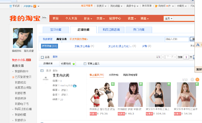Screen dimensions: 202x123
Task: Click the green sort arrow on 收藏时间
Action: (74, 64)
